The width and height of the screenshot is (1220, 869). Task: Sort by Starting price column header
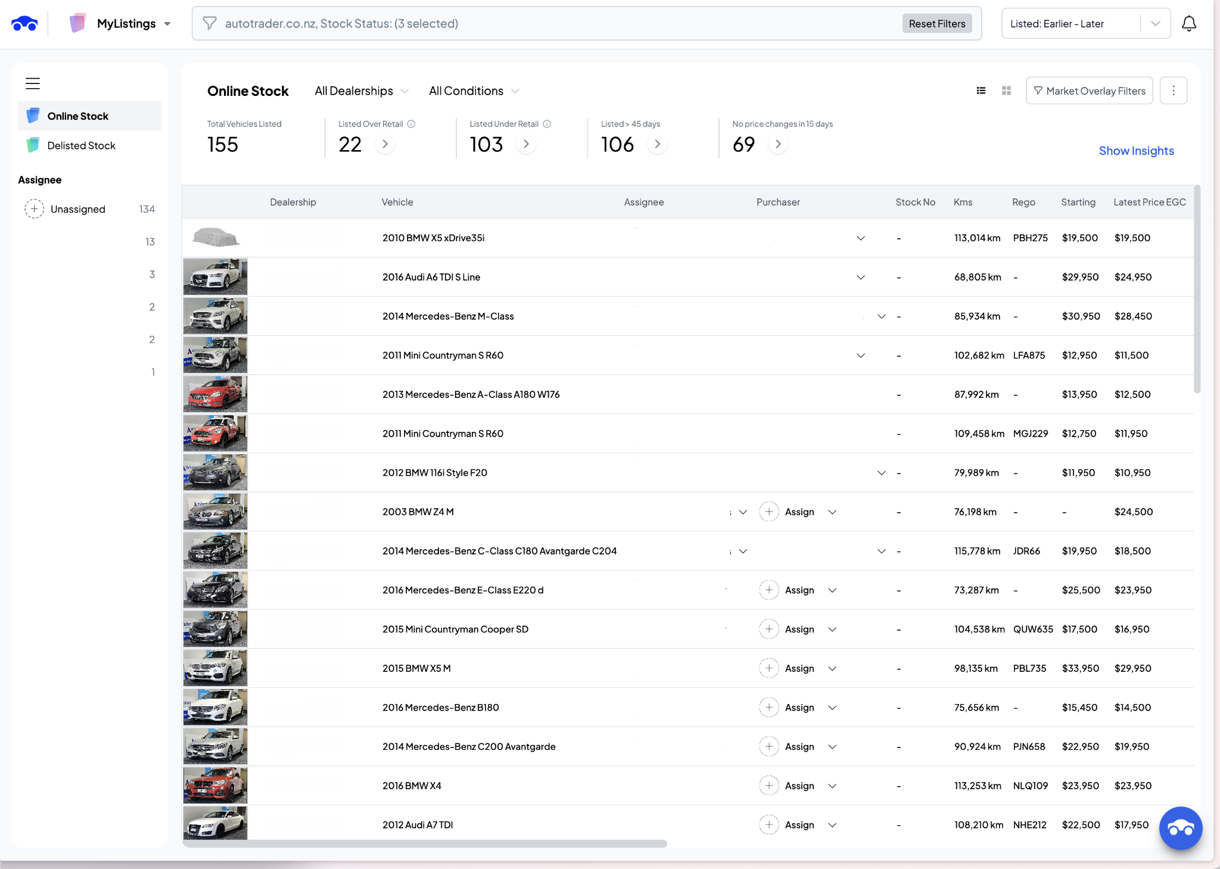1078,202
